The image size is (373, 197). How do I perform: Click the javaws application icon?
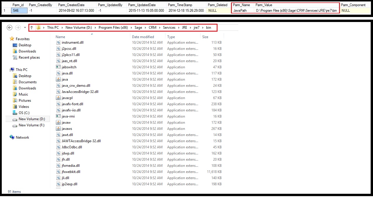tap(58, 129)
